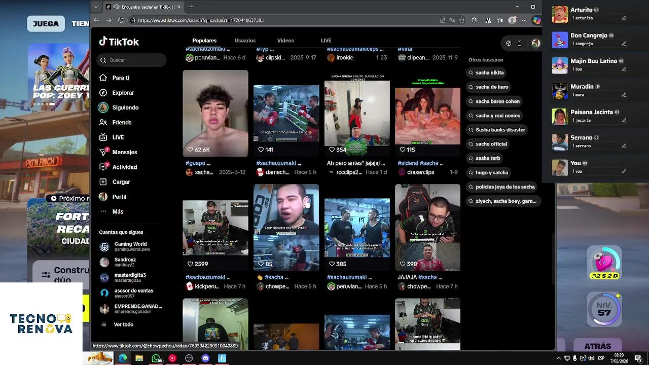Image resolution: width=649 pixels, height=365 pixels.
Task: Edit the Serrano command pencil
Action: pyautogui.click(x=624, y=146)
